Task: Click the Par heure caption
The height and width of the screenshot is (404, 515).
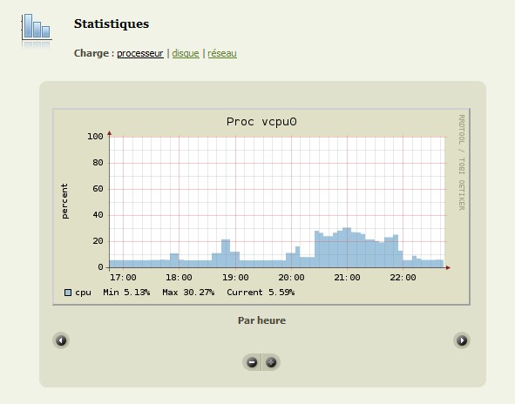Action: [x=261, y=320]
